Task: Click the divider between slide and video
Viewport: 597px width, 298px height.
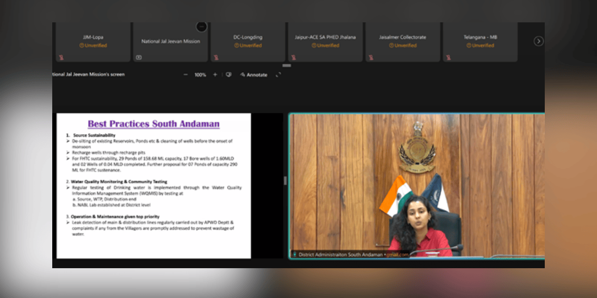Action: pos(285,181)
